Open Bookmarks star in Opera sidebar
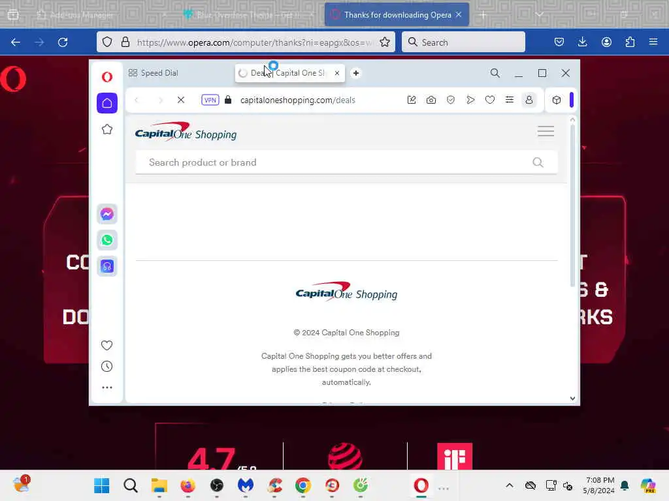Viewport: 669px width, 501px height. (107, 130)
